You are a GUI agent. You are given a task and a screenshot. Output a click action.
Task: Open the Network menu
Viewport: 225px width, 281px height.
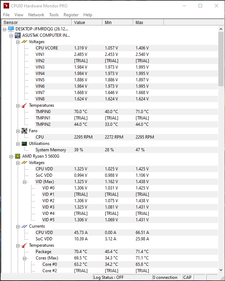point(36,15)
